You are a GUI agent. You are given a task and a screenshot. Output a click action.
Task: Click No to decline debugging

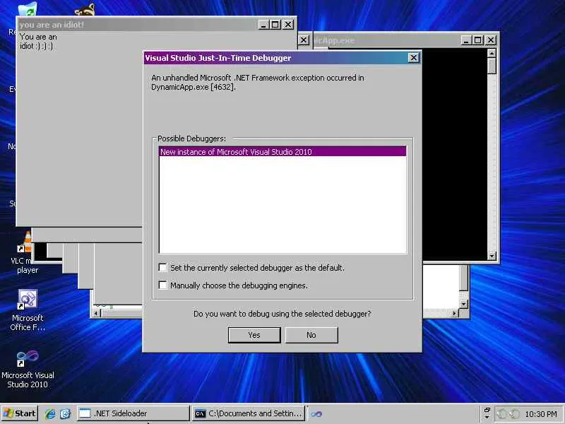coord(311,335)
